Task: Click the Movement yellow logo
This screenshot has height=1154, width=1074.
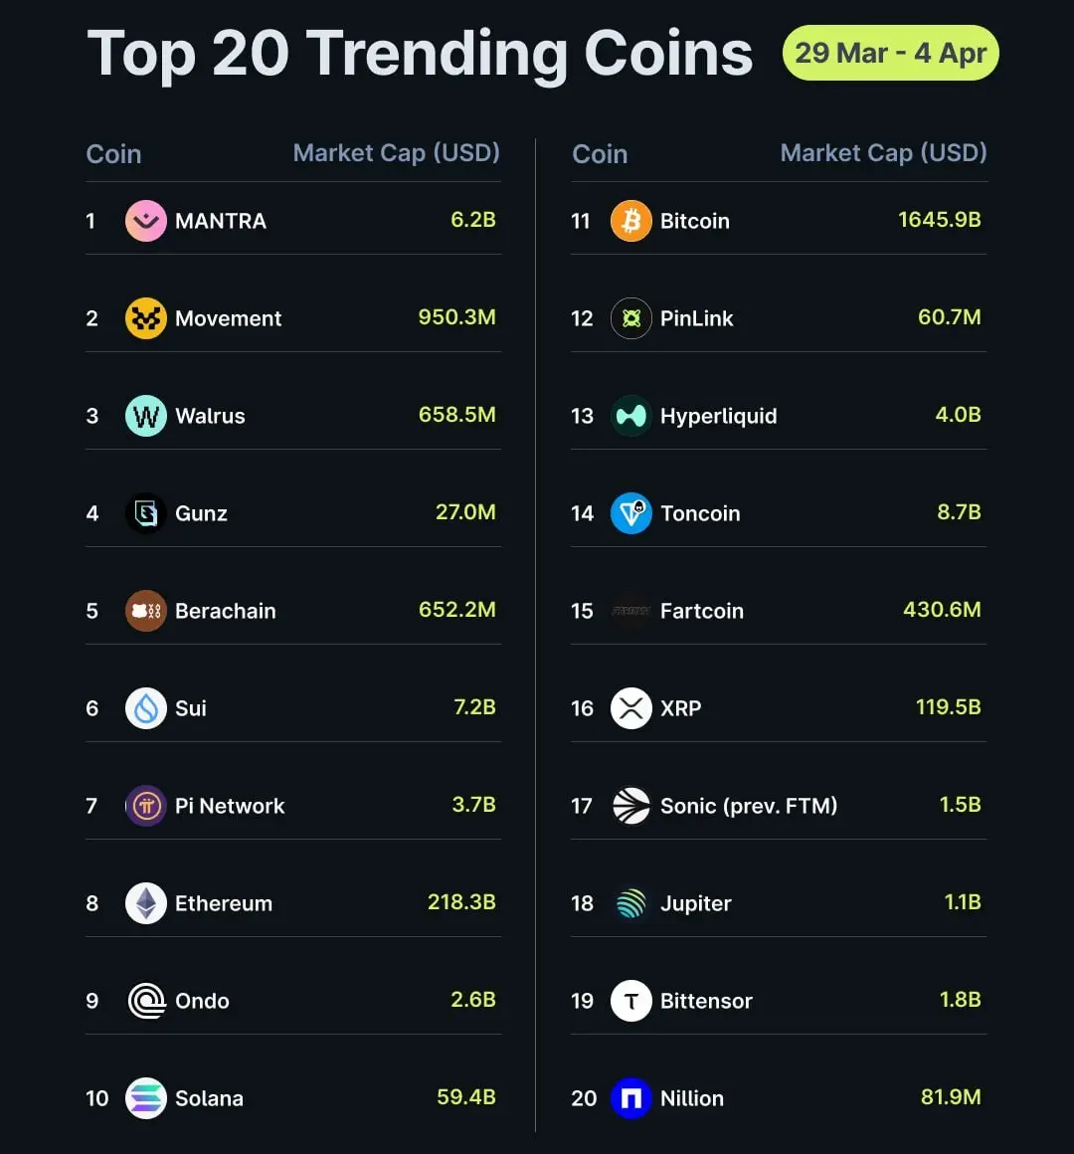Action: (145, 318)
